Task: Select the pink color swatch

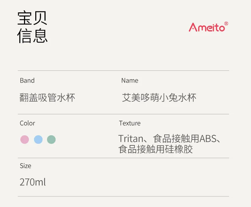Action: click(25, 139)
